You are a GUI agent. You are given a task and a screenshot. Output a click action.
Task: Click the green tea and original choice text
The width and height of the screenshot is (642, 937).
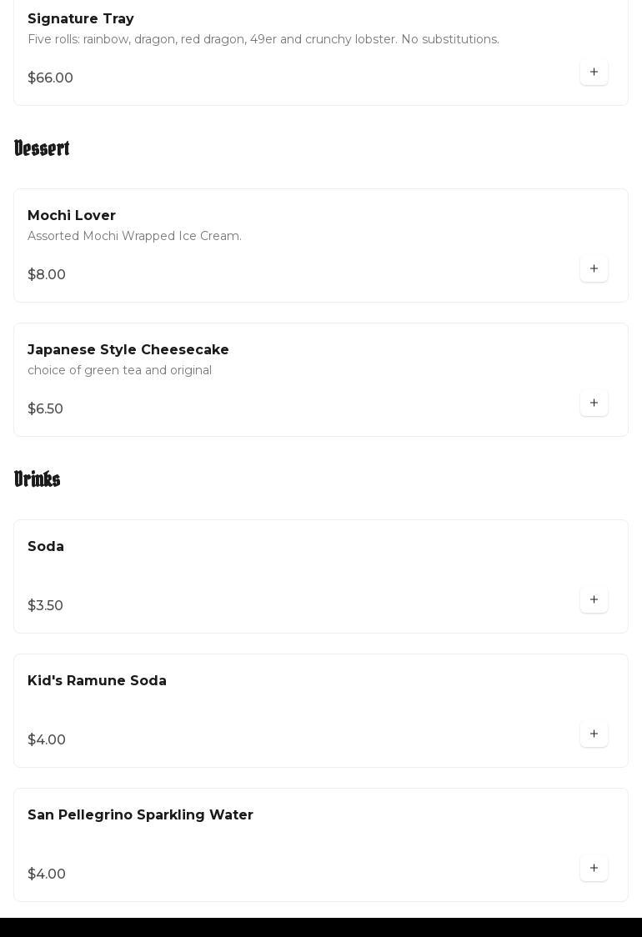pyautogui.click(x=119, y=371)
